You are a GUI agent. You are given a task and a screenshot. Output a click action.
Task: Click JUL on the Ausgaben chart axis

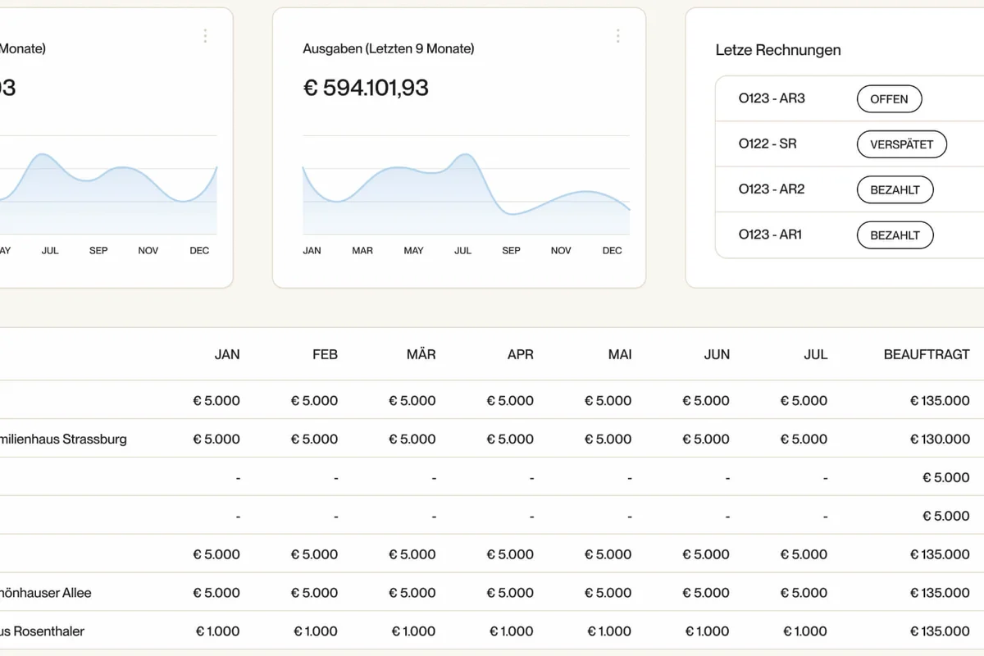point(463,251)
